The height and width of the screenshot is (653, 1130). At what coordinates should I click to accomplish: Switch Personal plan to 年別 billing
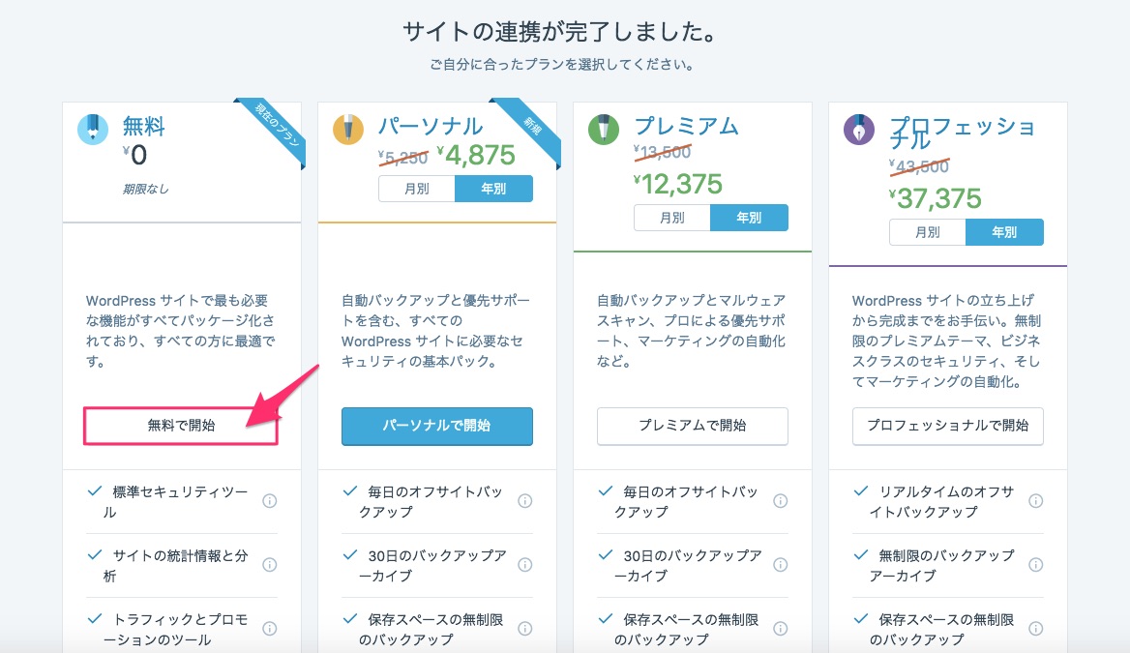pyautogui.click(x=493, y=189)
